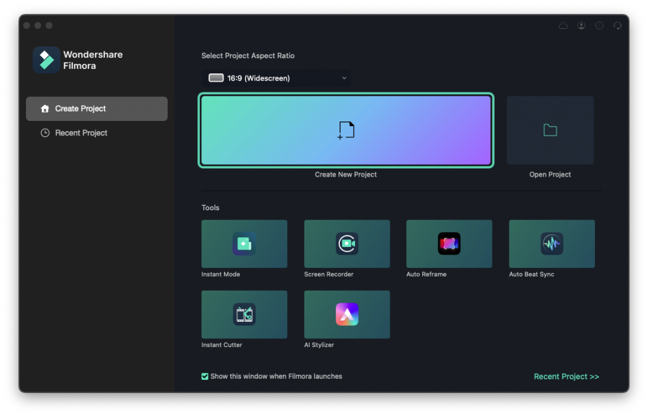The width and height of the screenshot is (648, 416).
Task: Click the AI Stylizer caption text
Action: point(319,345)
